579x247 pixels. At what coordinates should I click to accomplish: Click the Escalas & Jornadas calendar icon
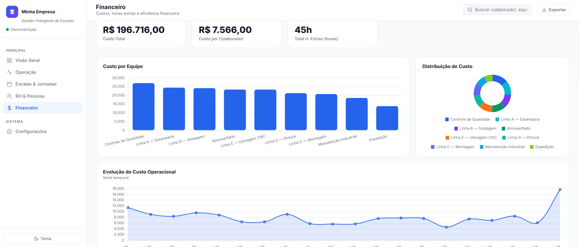(x=9, y=84)
